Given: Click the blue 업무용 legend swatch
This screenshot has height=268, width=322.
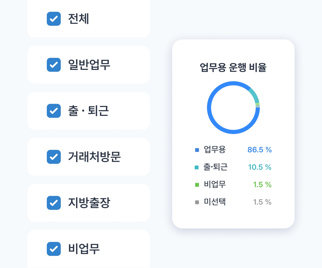Looking at the screenshot, I should 197,150.
